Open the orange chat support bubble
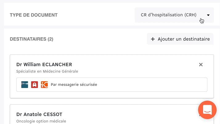 (x=207, y=110)
